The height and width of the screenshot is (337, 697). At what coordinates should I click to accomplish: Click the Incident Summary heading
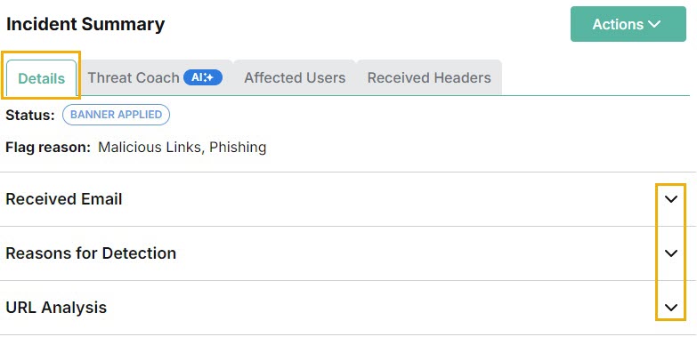click(x=85, y=24)
